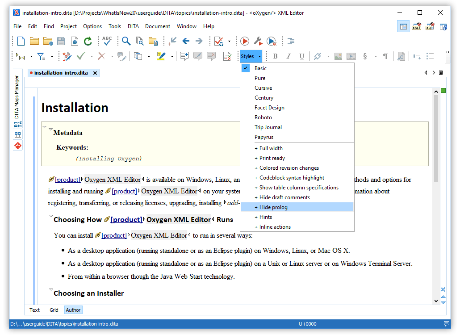Insert a paragraph with the pilcrow icon
Viewport: 460px width, 335px height.
pos(385,56)
